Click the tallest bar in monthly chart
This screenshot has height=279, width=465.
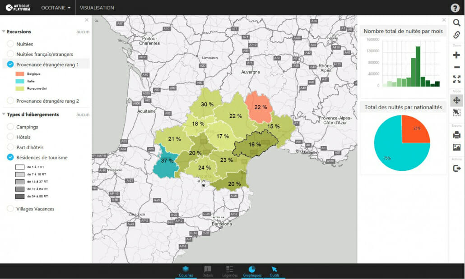pos(418,67)
